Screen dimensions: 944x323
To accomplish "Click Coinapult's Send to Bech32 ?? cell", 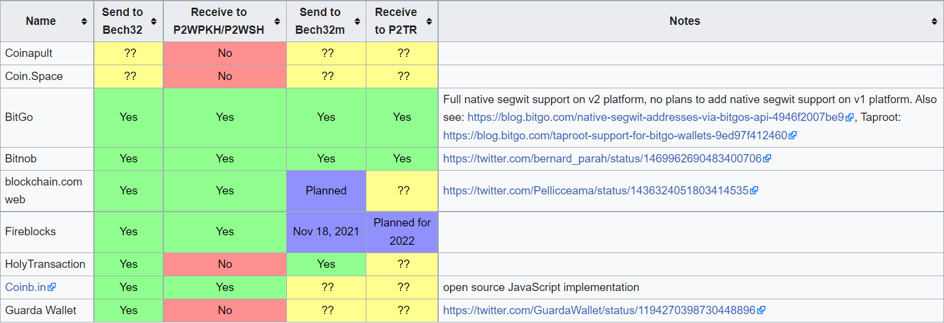I will pos(129,53).
